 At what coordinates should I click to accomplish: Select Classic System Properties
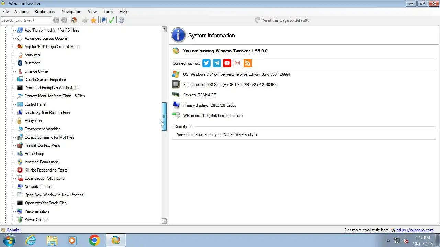pyautogui.click(x=45, y=80)
